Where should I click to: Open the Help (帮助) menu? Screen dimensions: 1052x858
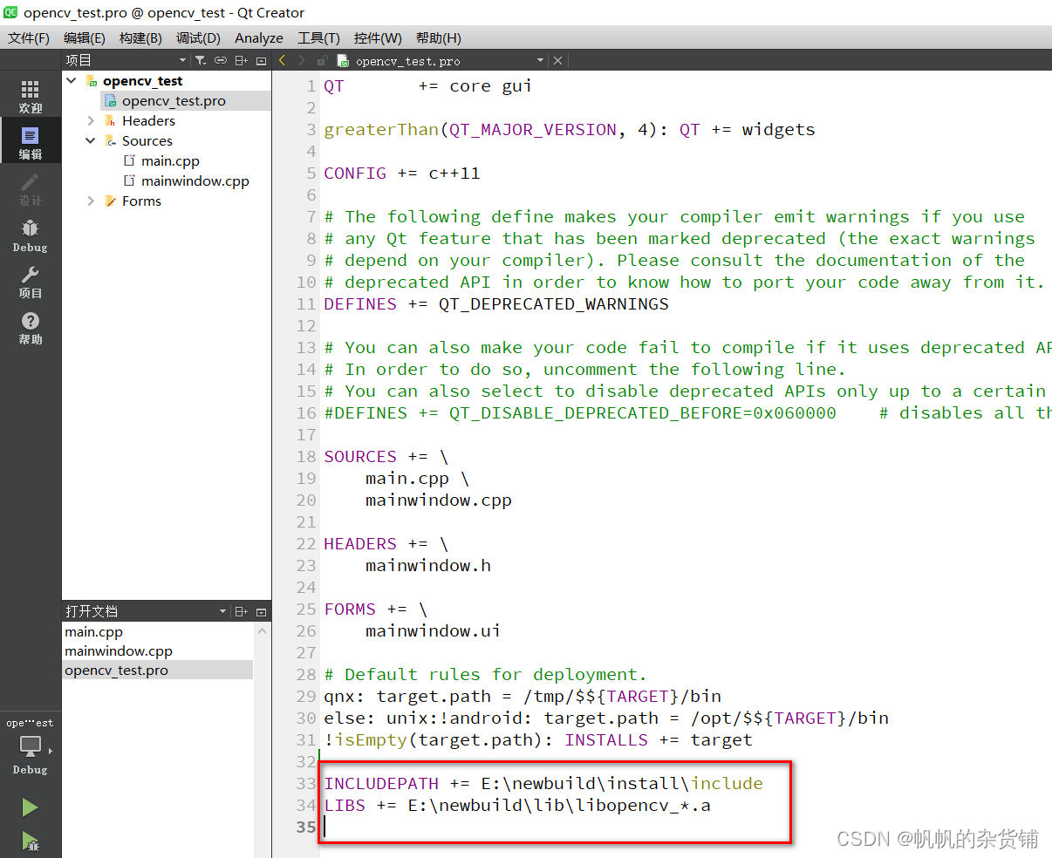tap(439, 37)
